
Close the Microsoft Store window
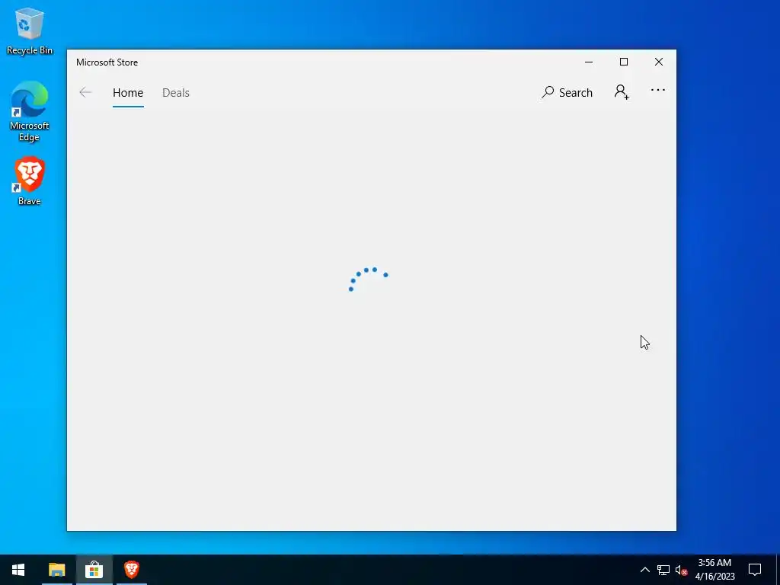point(659,62)
